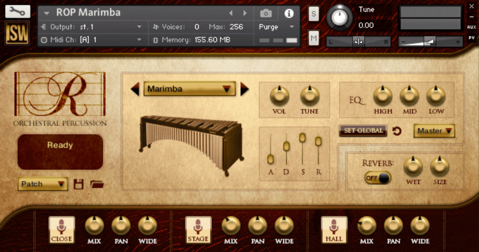Open the Marimba instrument dropdown

coord(189,89)
